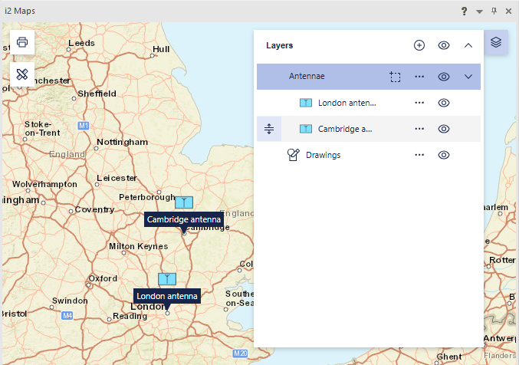Click the print map button

tap(22, 42)
